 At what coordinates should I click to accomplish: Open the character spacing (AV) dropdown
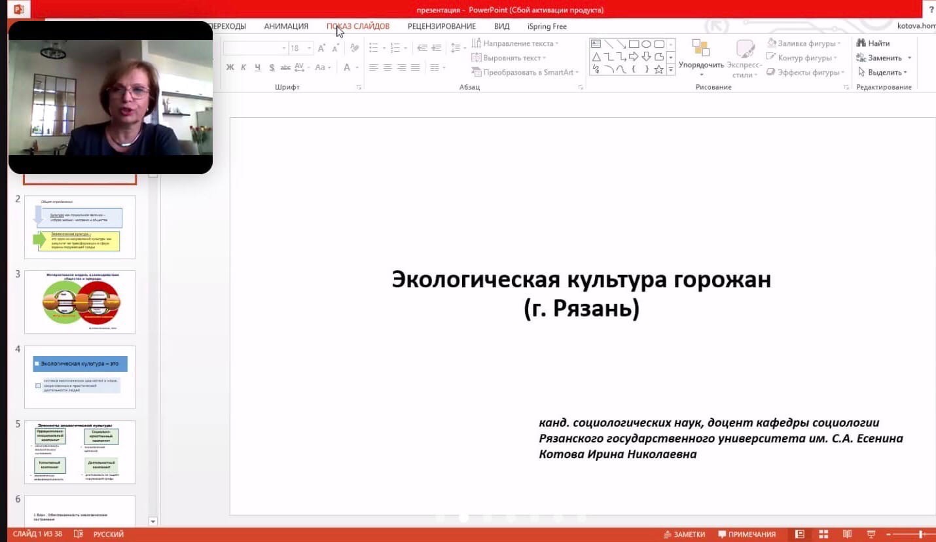[x=302, y=67]
